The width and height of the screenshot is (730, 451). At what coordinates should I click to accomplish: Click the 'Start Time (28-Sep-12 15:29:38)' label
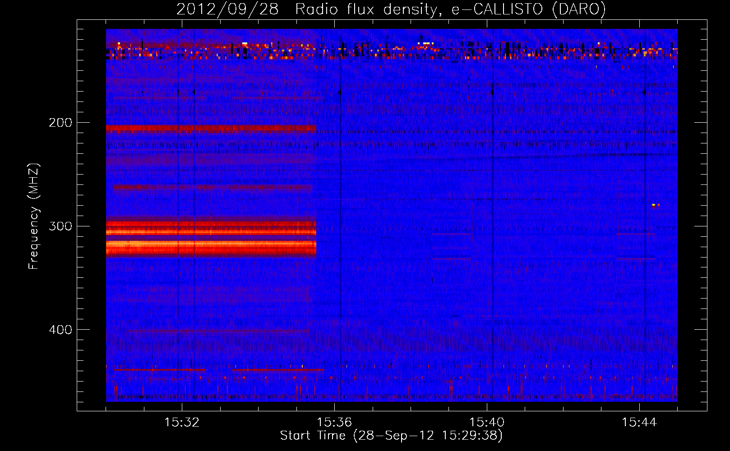coord(391,436)
